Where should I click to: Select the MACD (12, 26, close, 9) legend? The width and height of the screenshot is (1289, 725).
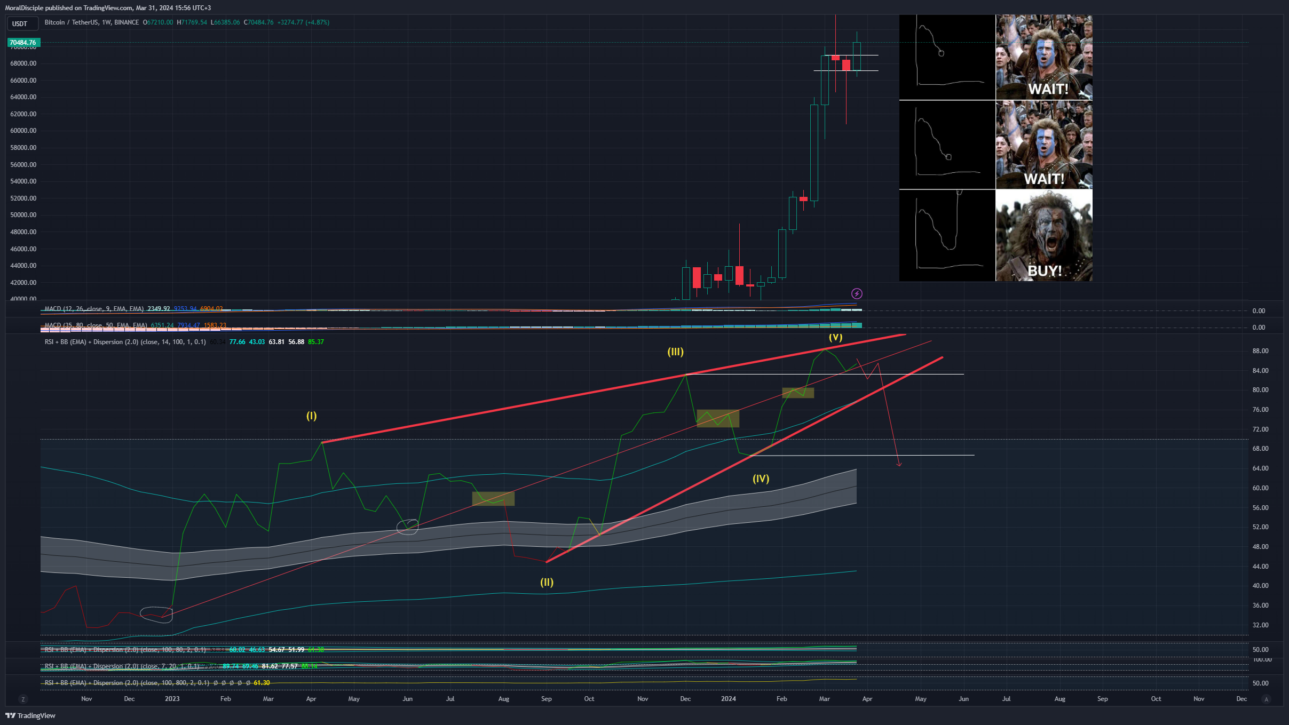pos(94,309)
